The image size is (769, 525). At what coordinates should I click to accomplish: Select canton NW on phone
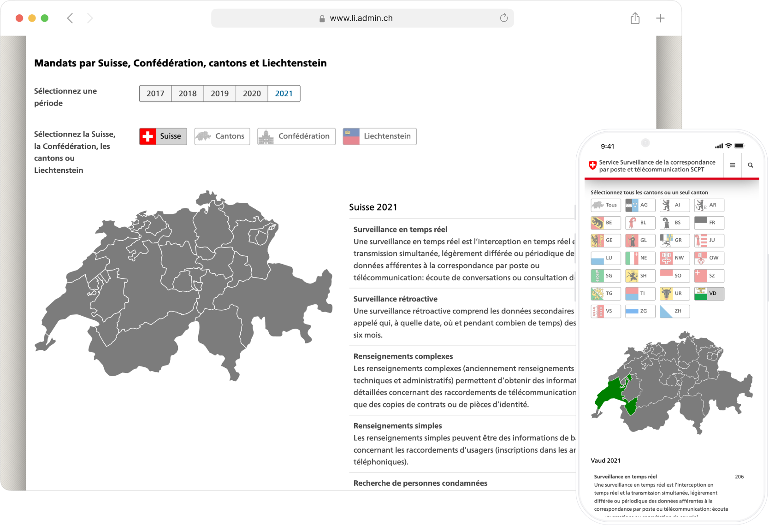(x=675, y=258)
